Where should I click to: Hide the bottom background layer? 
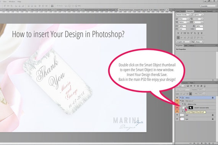pyautogui.click(x=177, y=119)
